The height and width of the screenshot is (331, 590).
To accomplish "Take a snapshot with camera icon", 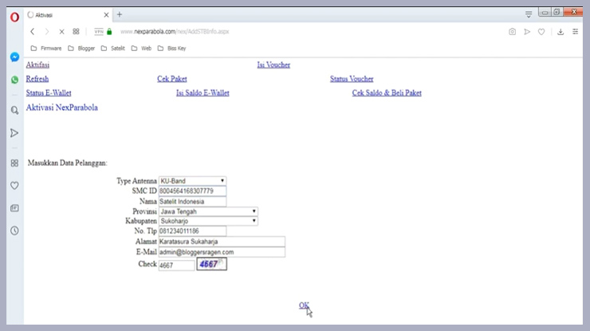I will pyautogui.click(x=512, y=32).
